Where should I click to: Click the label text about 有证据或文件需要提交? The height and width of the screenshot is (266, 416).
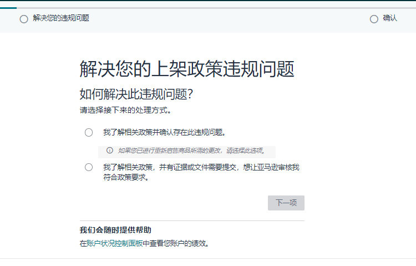[201, 172]
